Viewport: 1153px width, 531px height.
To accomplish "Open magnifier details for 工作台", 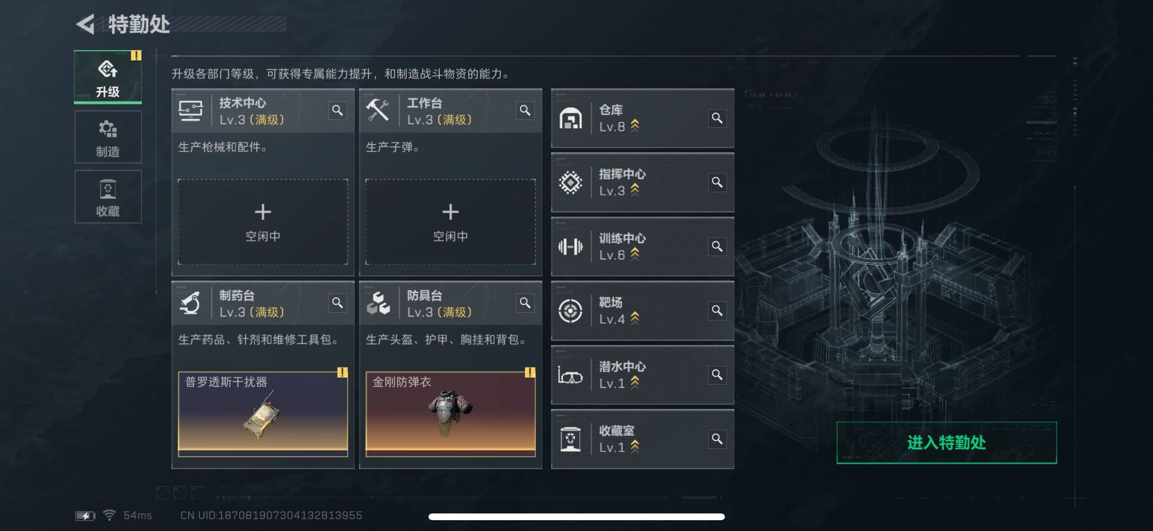I will pos(525,110).
